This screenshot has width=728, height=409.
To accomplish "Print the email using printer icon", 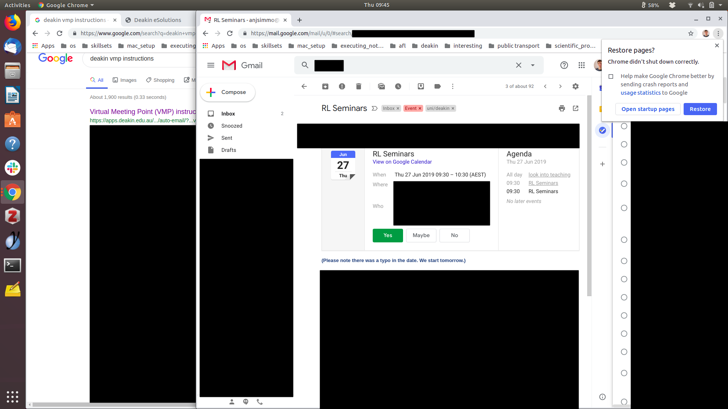I will [562, 108].
